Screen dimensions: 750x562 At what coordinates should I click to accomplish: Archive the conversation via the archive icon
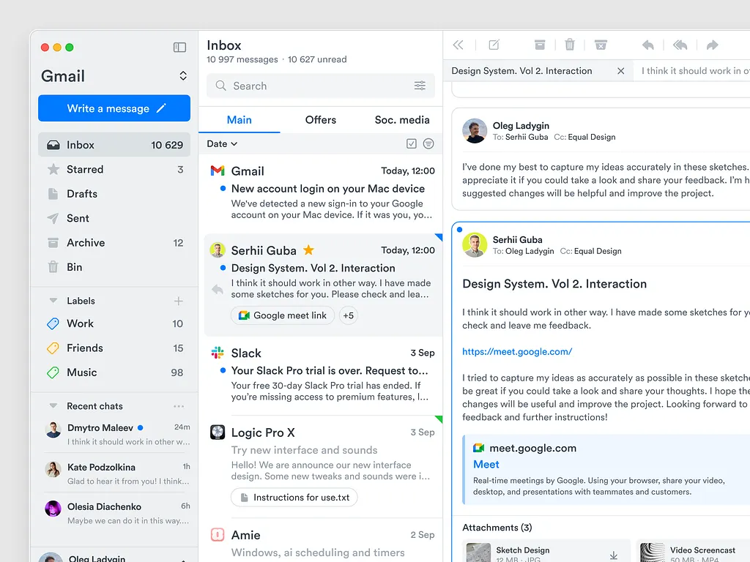pos(540,45)
